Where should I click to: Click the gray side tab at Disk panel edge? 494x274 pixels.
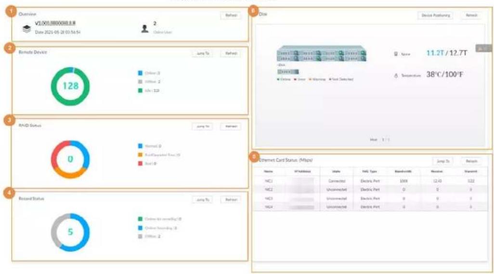483,49
